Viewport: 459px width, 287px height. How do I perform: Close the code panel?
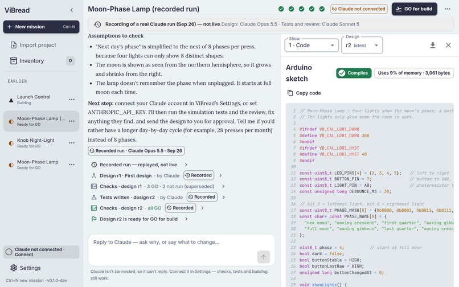click(448, 45)
